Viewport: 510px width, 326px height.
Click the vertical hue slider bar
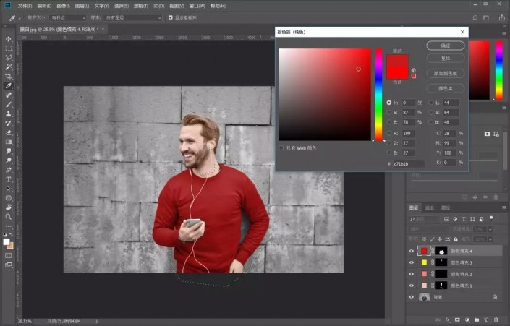(x=378, y=94)
